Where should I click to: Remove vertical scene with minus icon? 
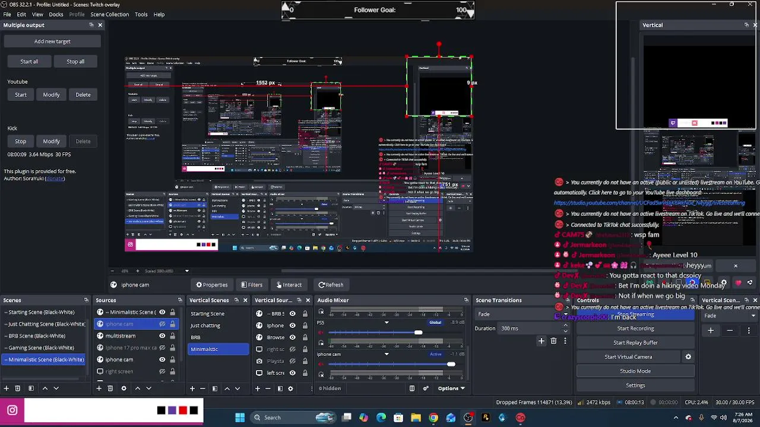(202, 388)
